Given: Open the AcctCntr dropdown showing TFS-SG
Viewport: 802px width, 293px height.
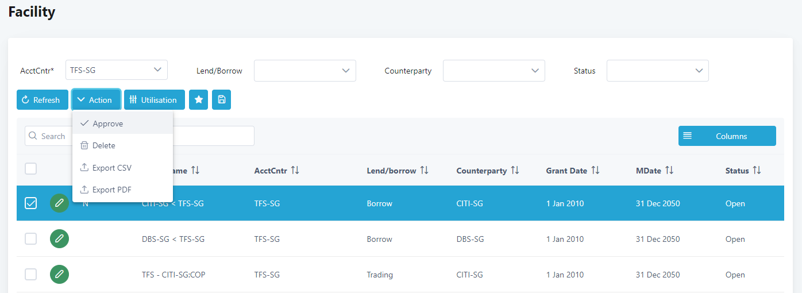Looking at the screenshot, I should pyautogui.click(x=117, y=70).
